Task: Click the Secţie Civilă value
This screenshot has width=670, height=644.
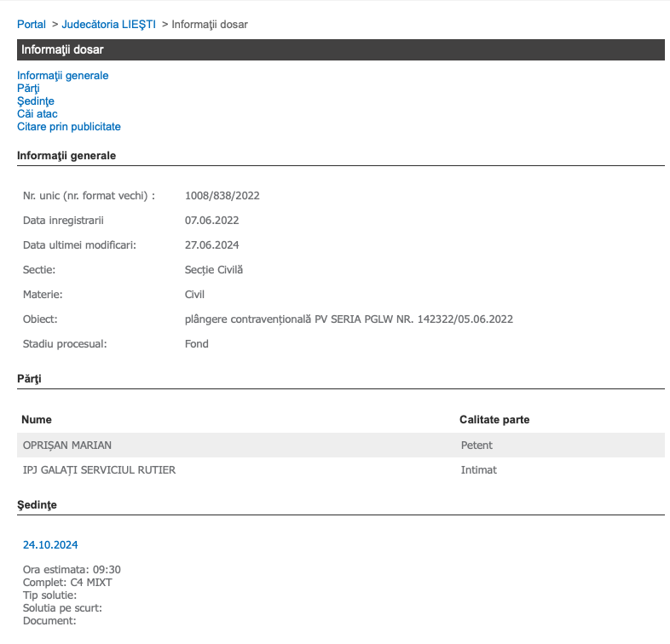Action: click(214, 270)
